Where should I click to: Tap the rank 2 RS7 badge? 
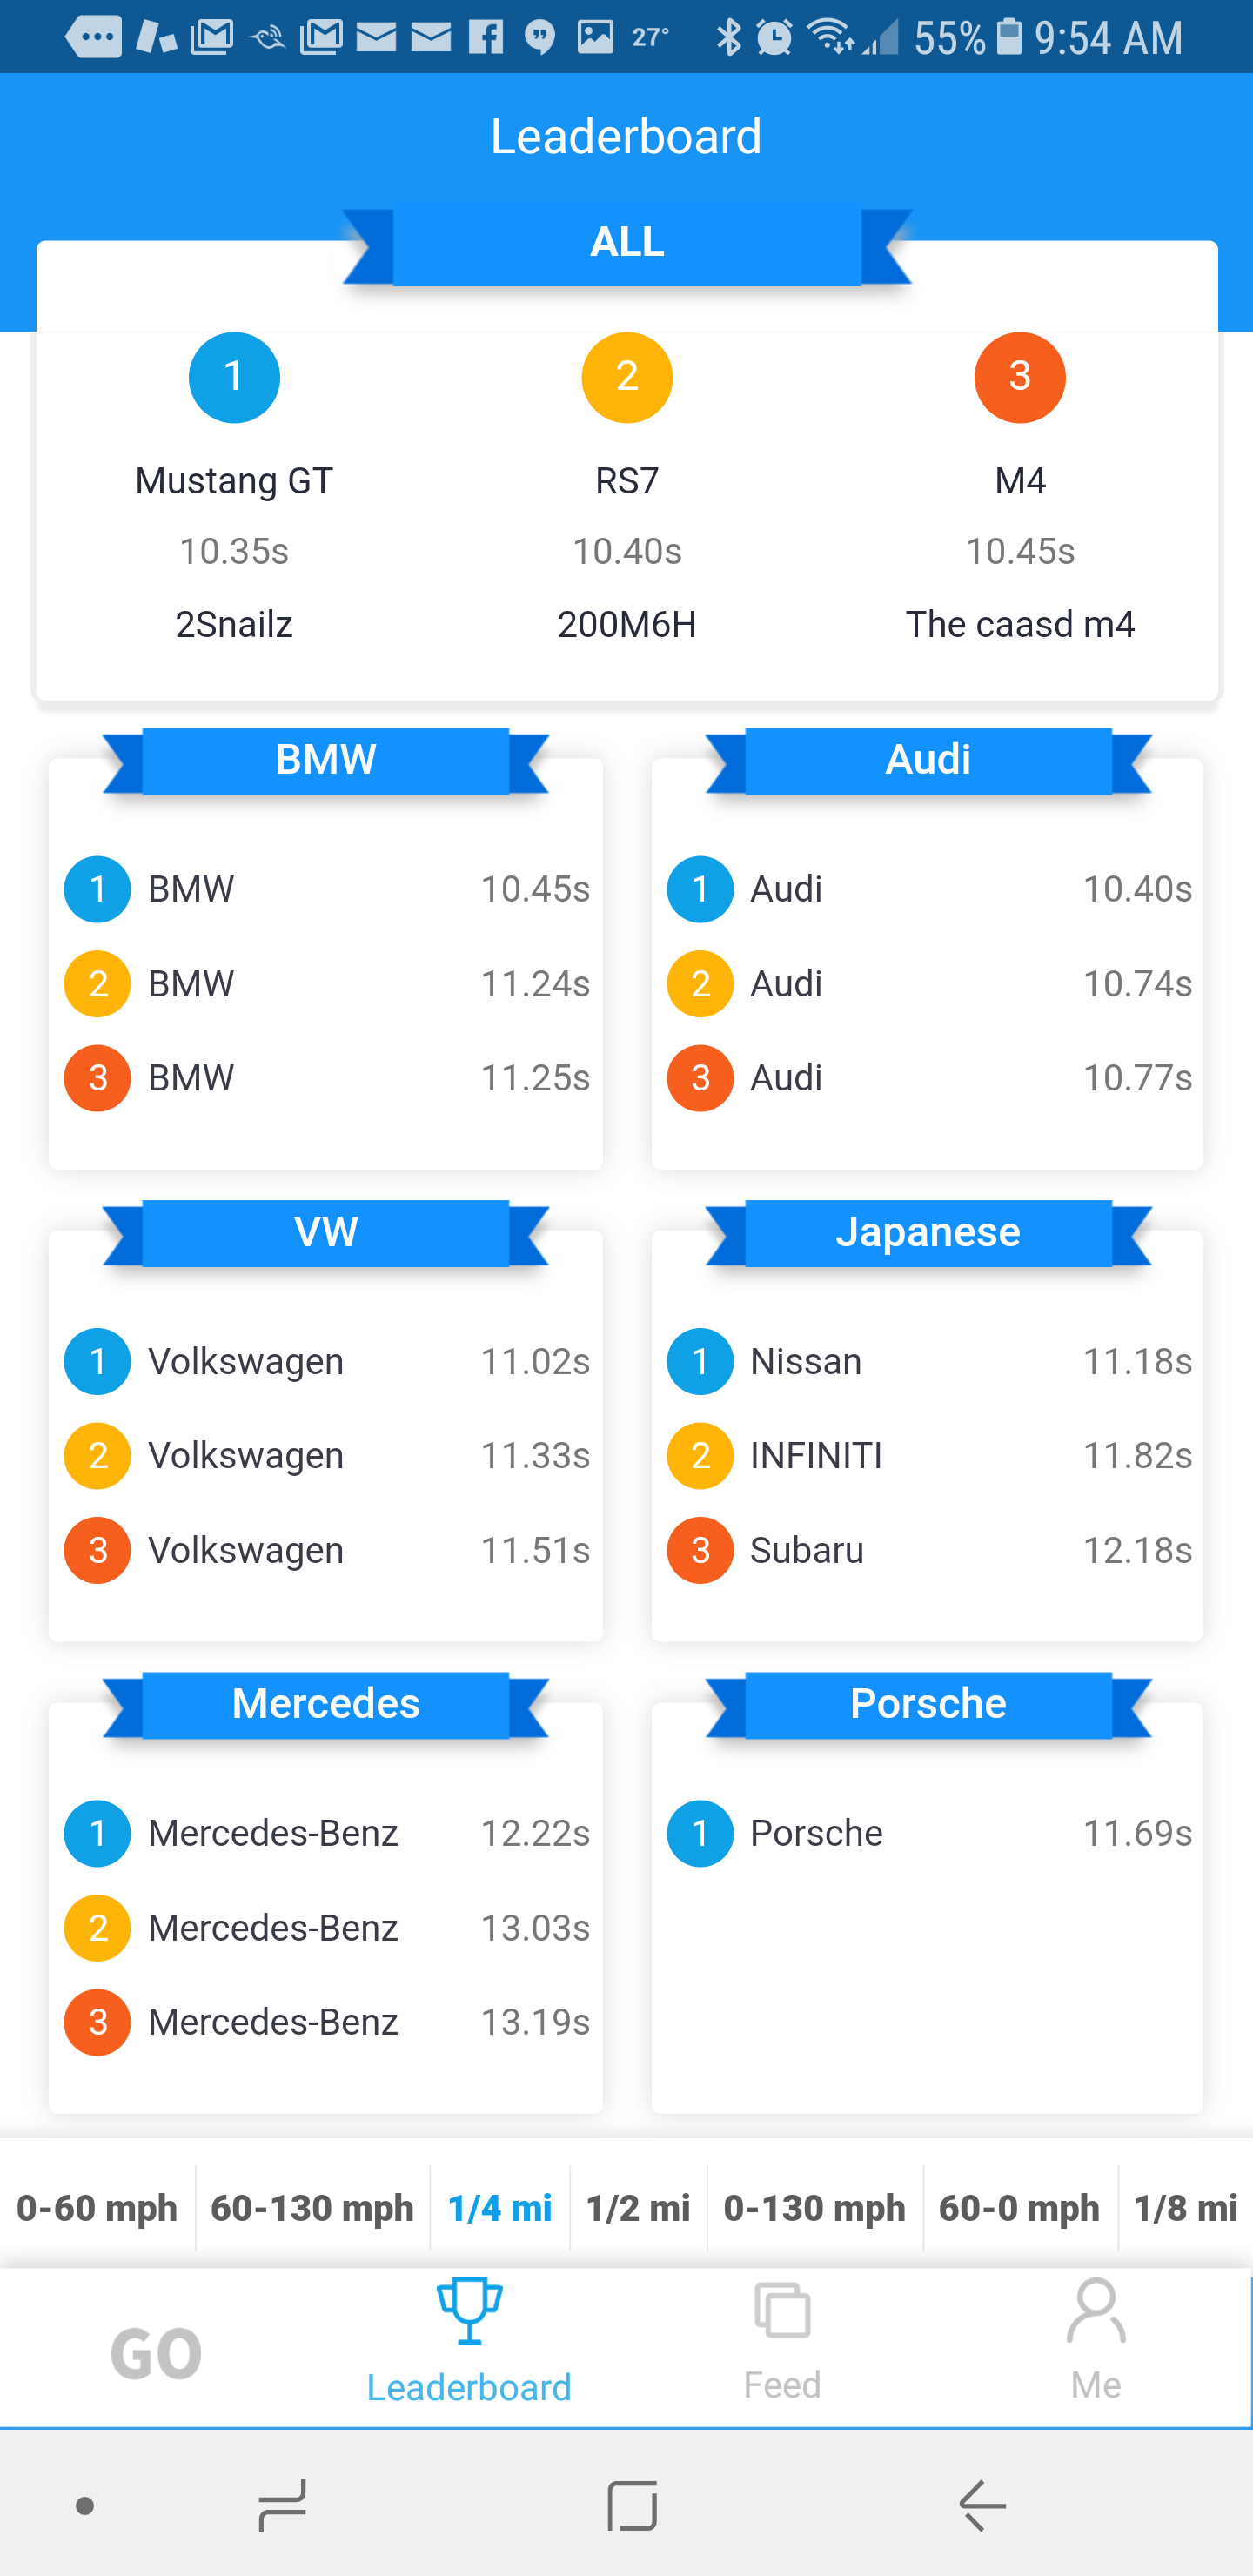627,377
